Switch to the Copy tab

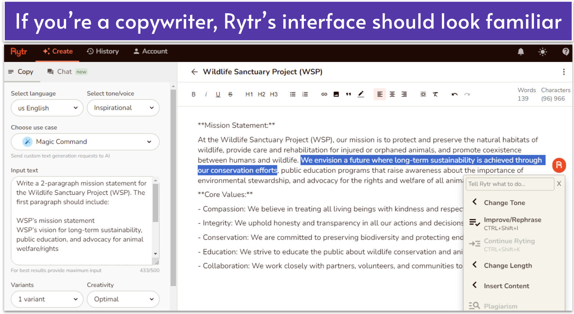[21, 72]
